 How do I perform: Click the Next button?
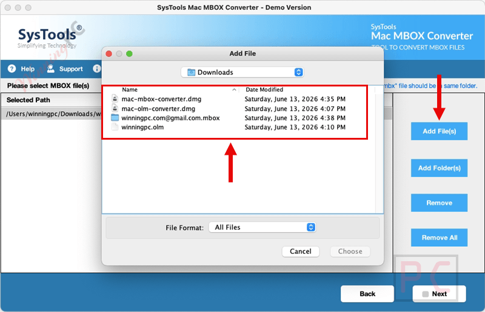coord(439,294)
